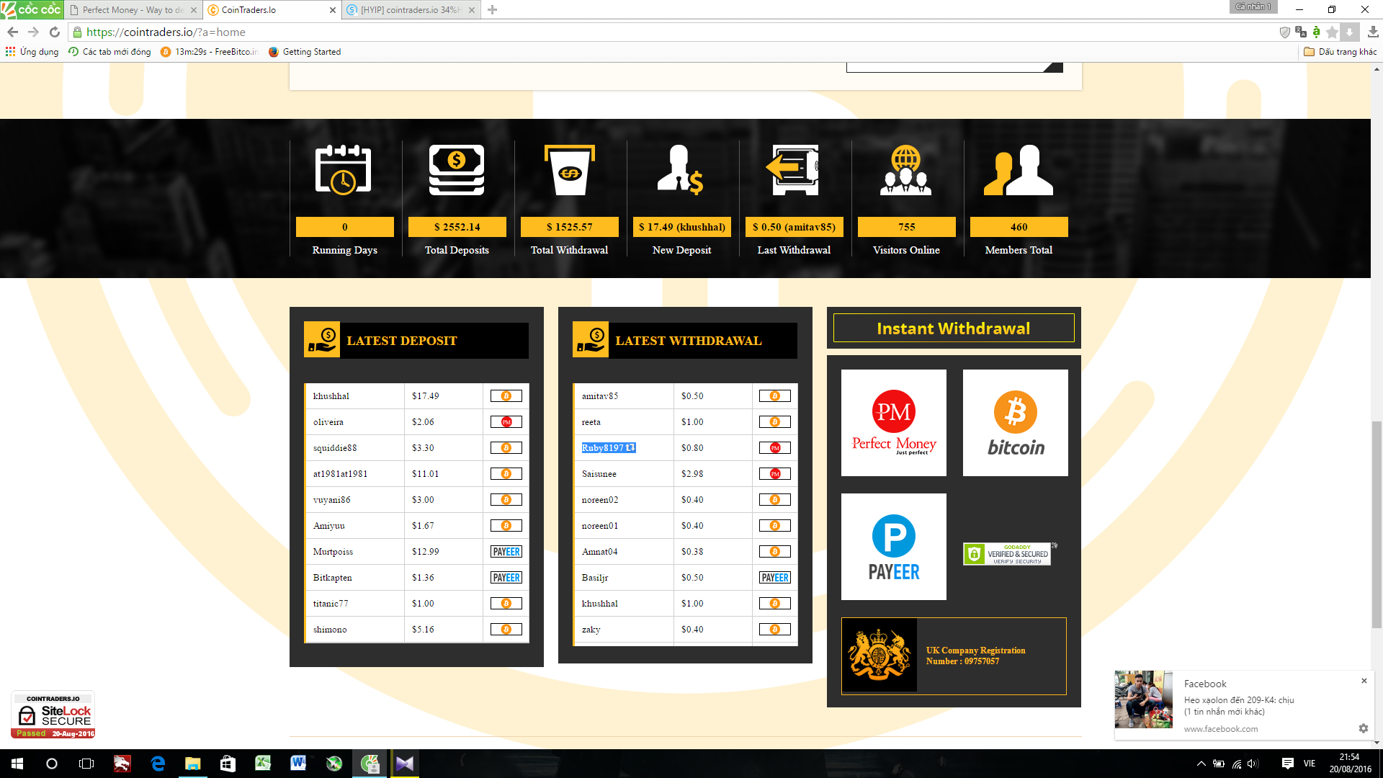Click the GoDaddy Verified & Secured badge
Viewport: 1383px width, 778px height.
pyautogui.click(x=1008, y=554)
